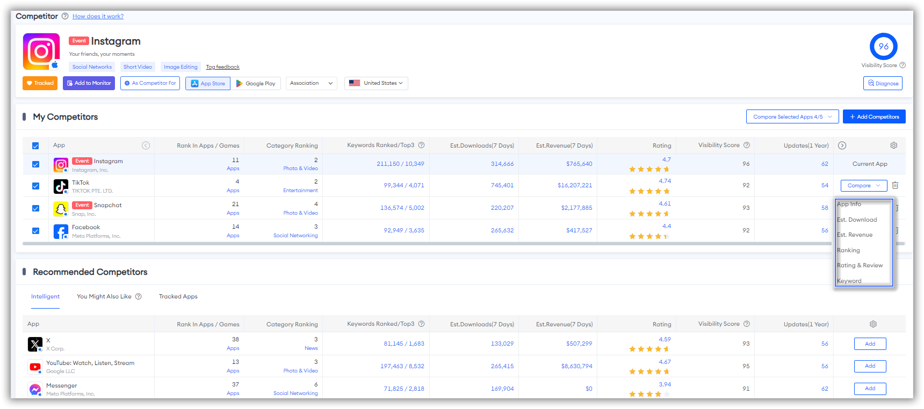Open the My Competitors table settings gear
This screenshot has height=409, width=924.
pos(894,145)
